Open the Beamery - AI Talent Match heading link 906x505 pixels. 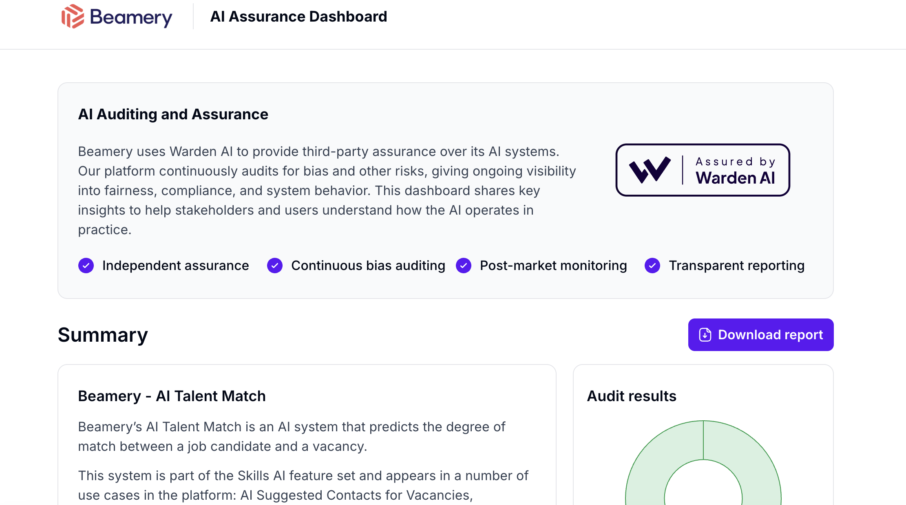tap(172, 395)
